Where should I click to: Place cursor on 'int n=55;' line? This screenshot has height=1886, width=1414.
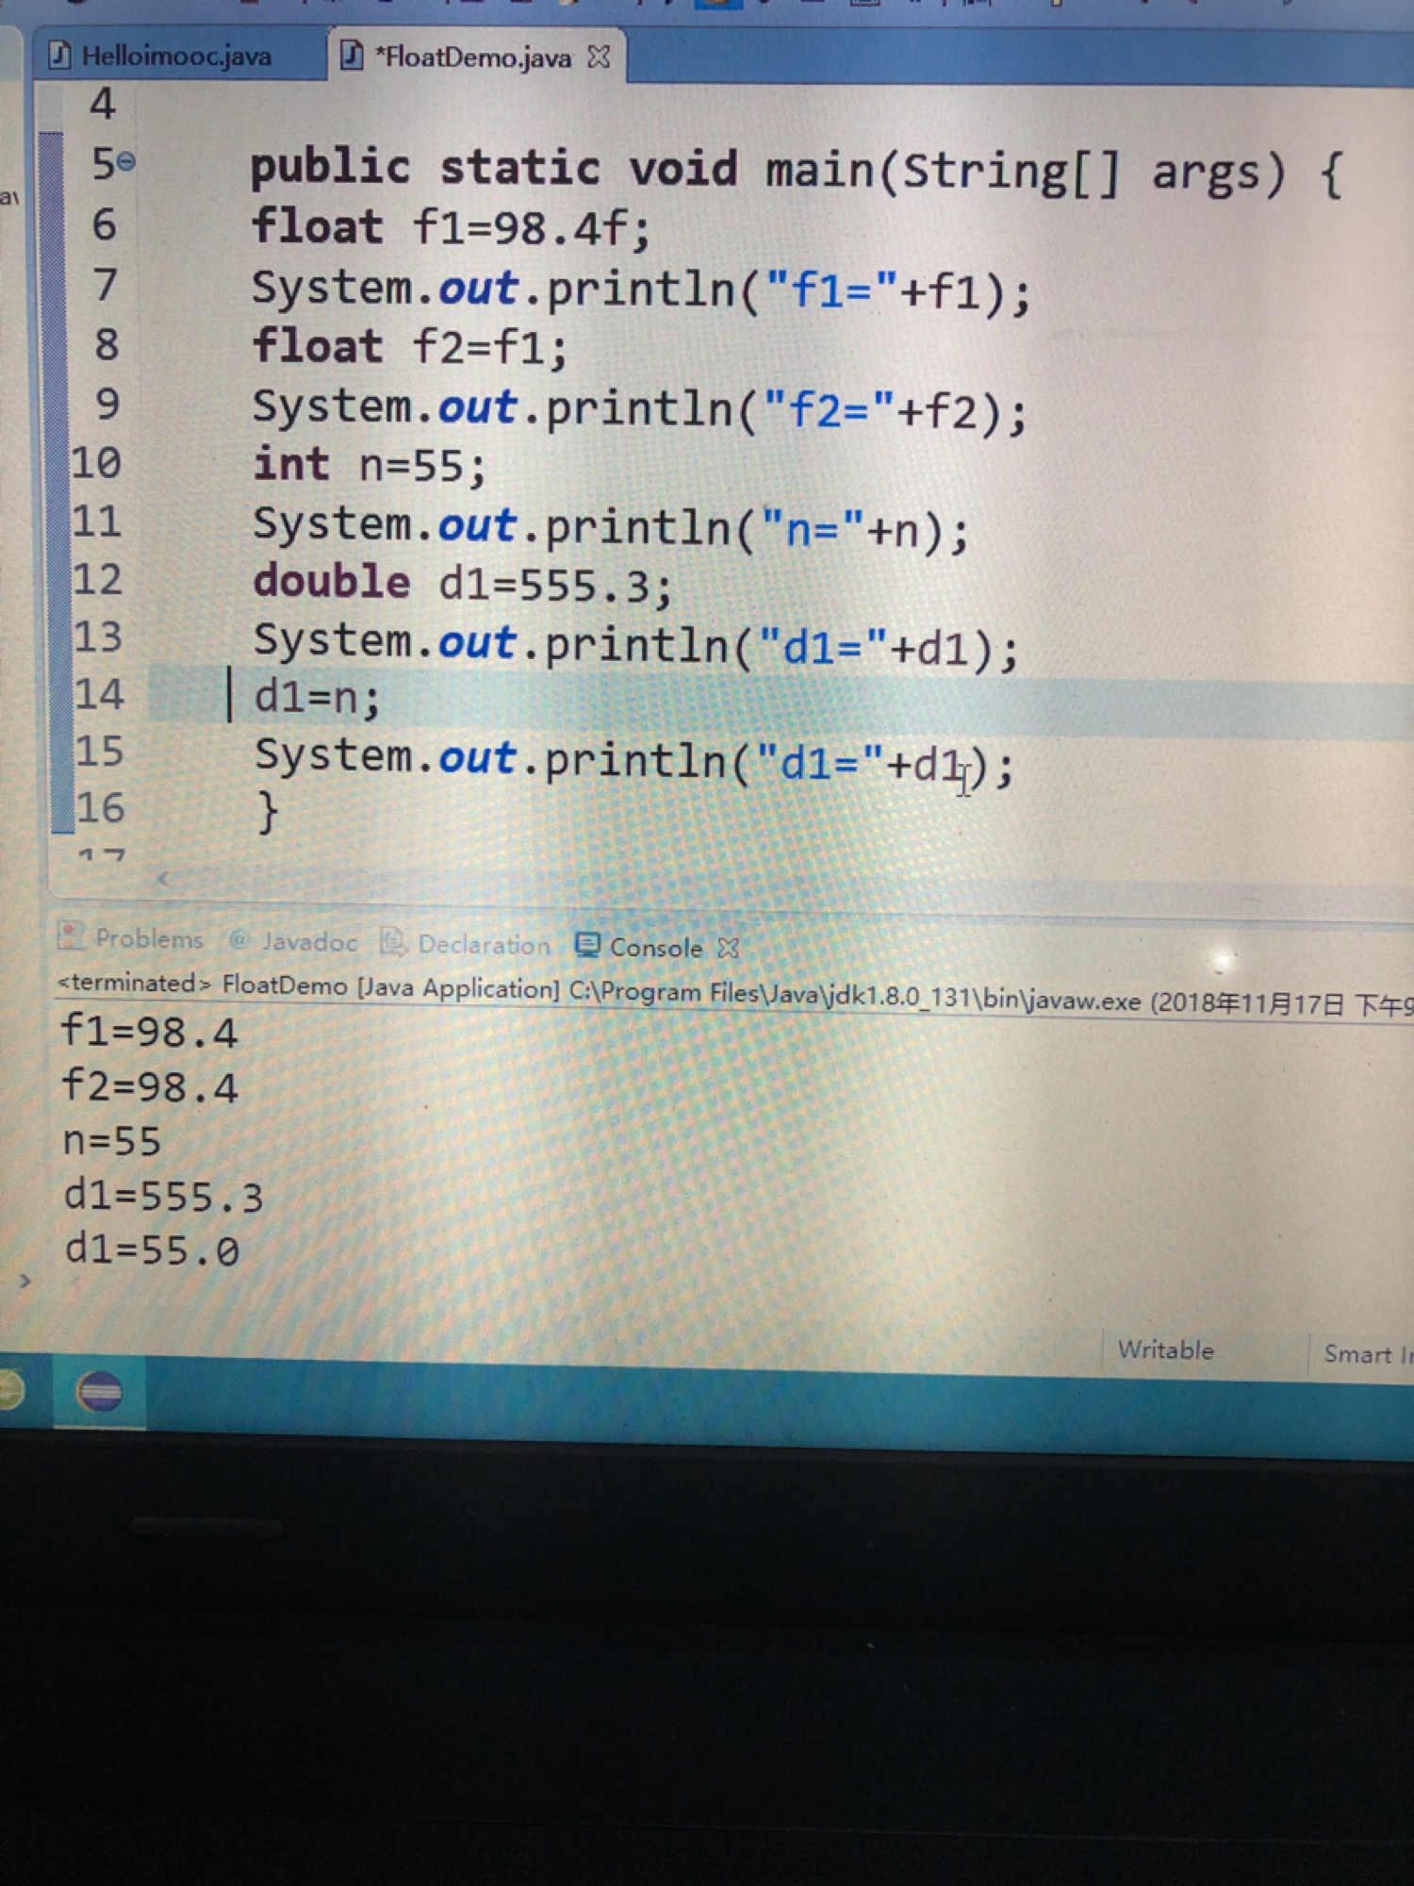(370, 466)
